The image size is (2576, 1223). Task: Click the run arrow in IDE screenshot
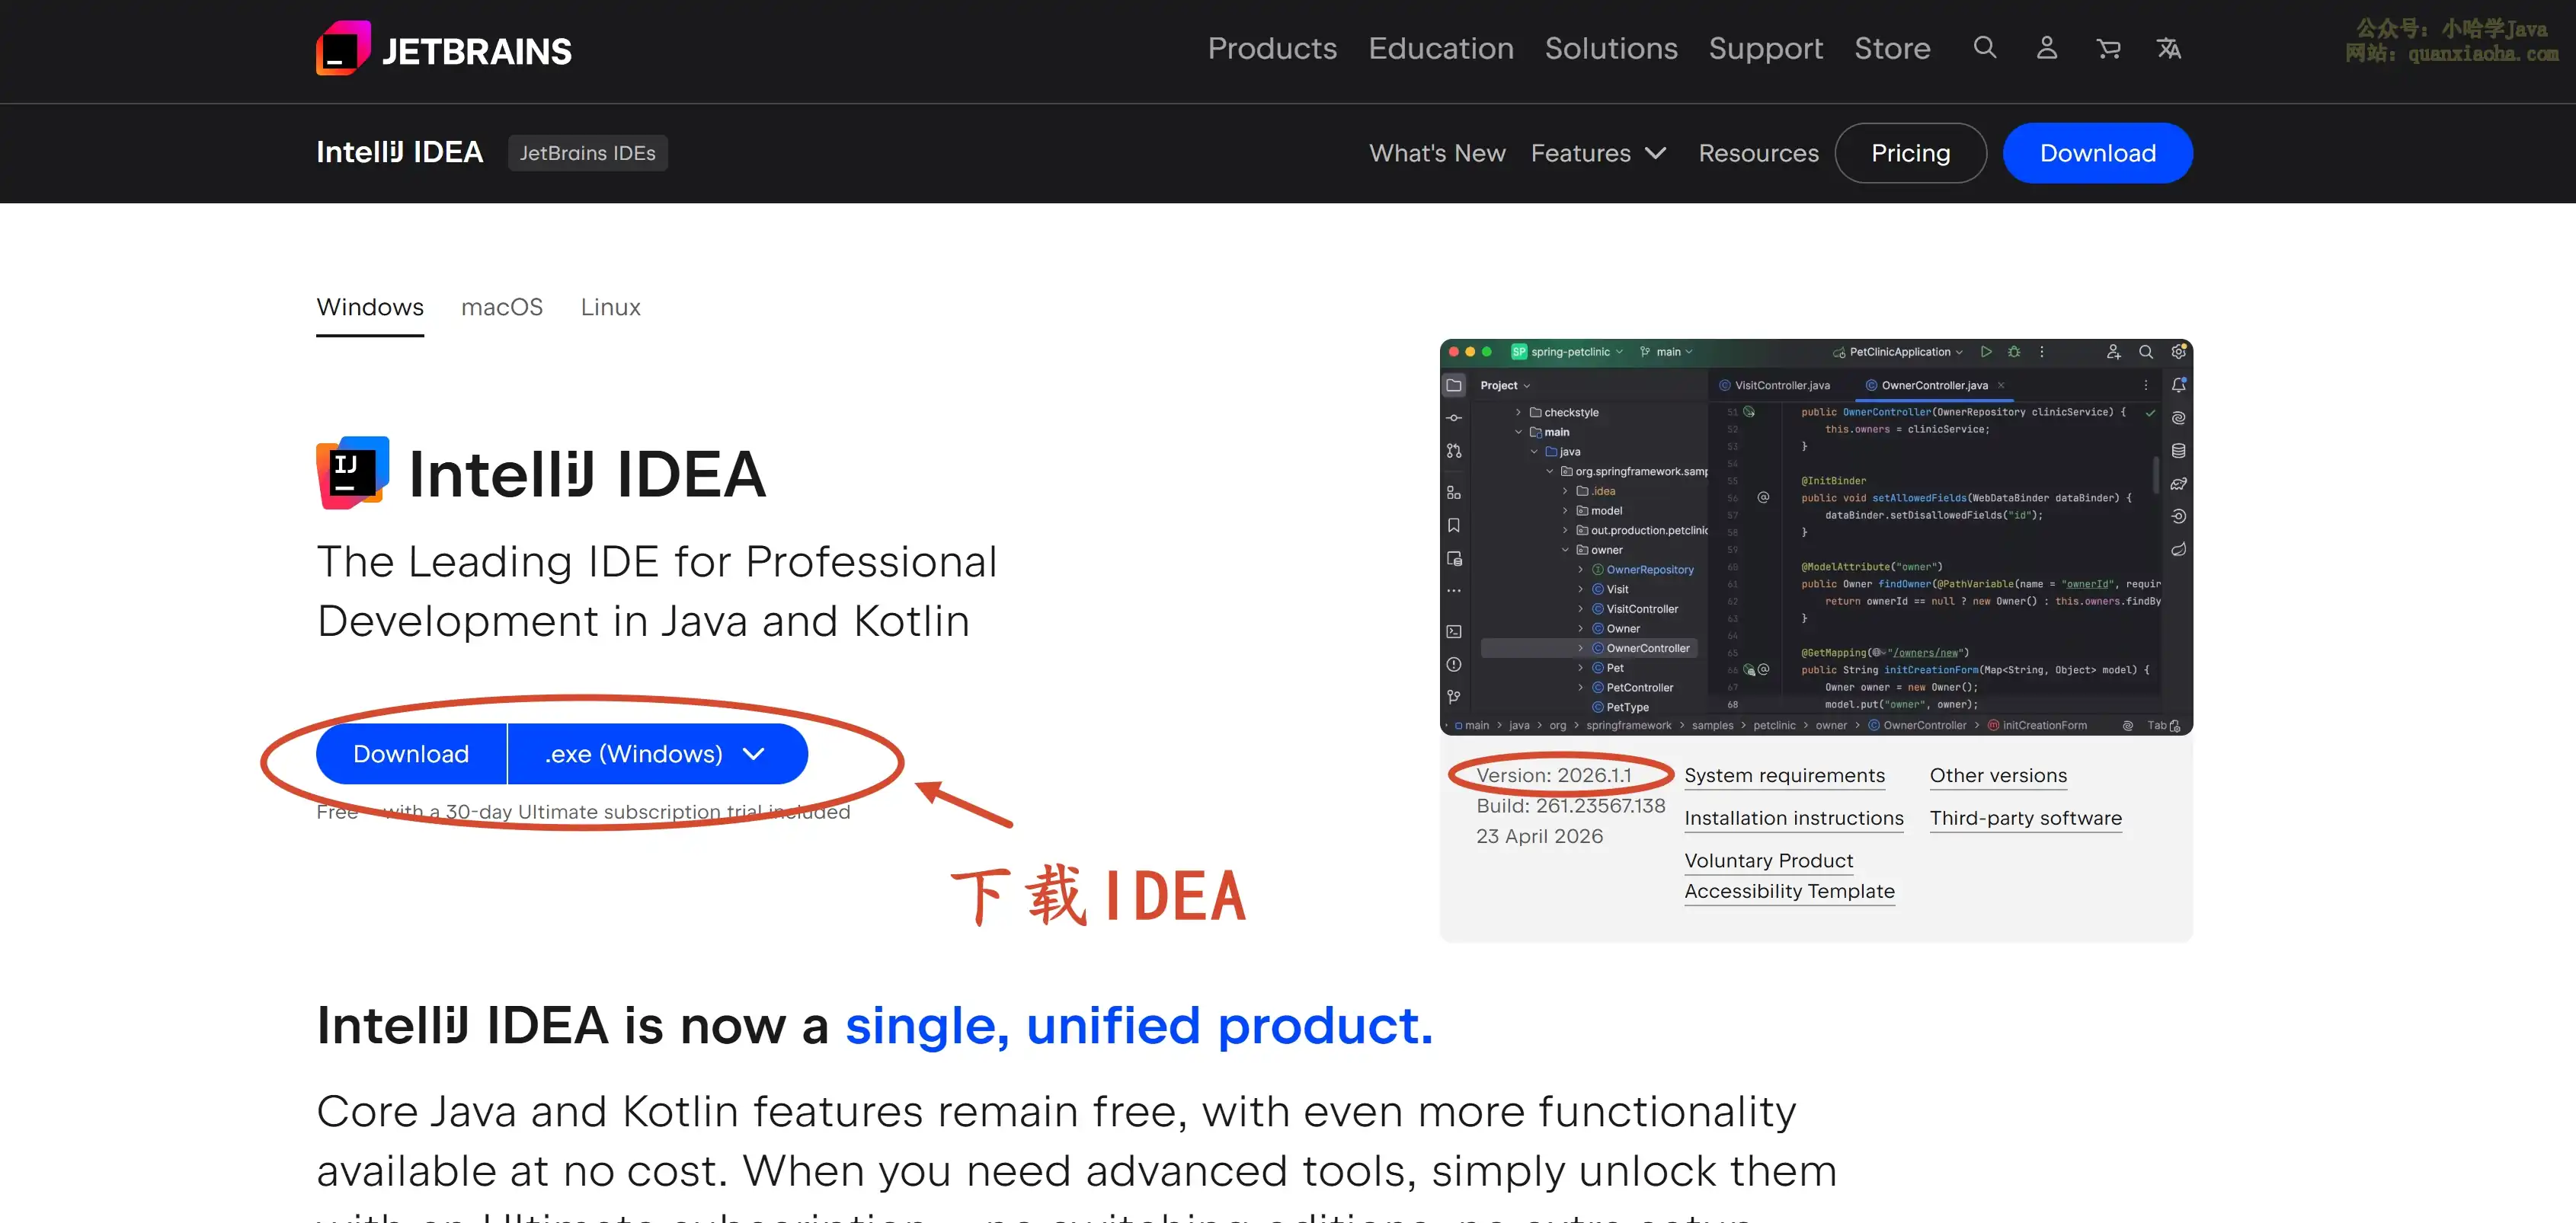pos(1986,352)
